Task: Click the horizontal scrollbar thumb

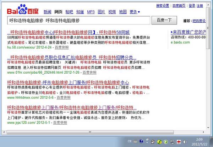Action: (x=90, y=132)
